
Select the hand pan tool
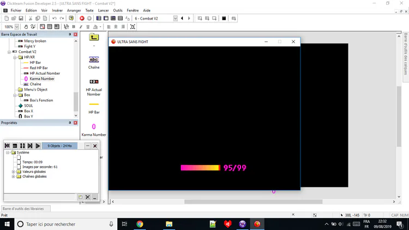click(x=26, y=27)
